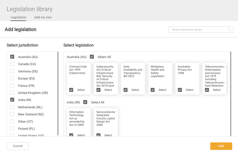Uncheck Workplace Health and Safety Legislation
The height and width of the screenshot is (155, 238).
click(x=153, y=90)
